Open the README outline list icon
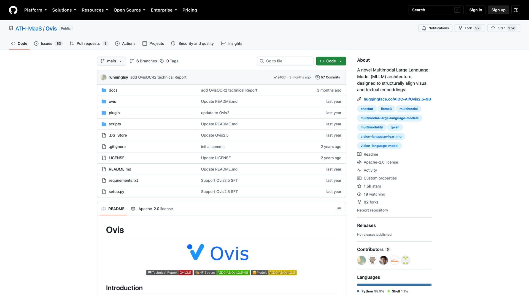 pyautogui.click(x=339, y=209)
